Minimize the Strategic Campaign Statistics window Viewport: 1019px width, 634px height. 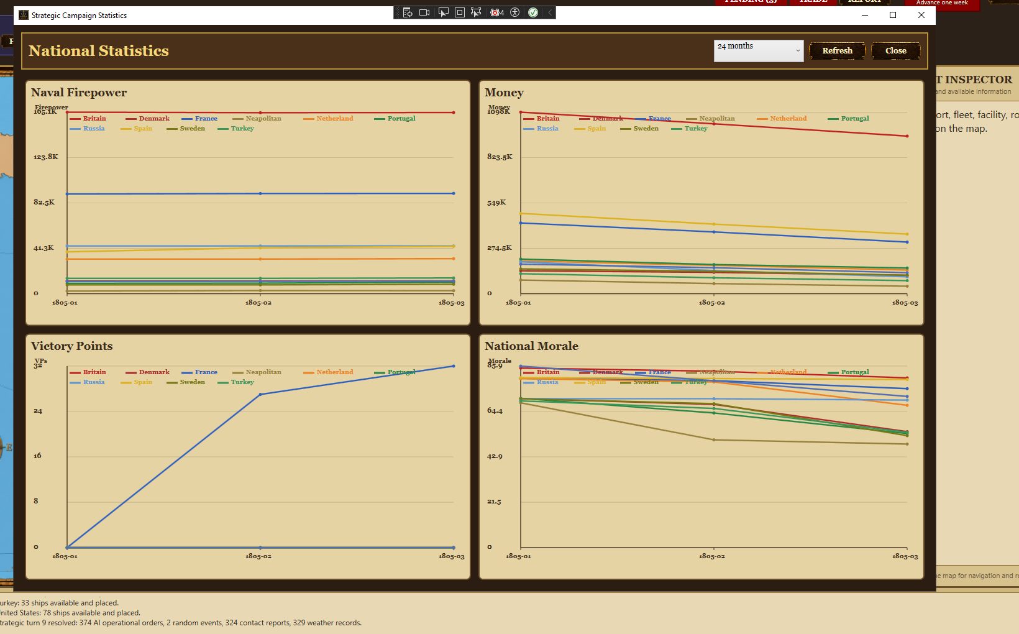(864, 15)
